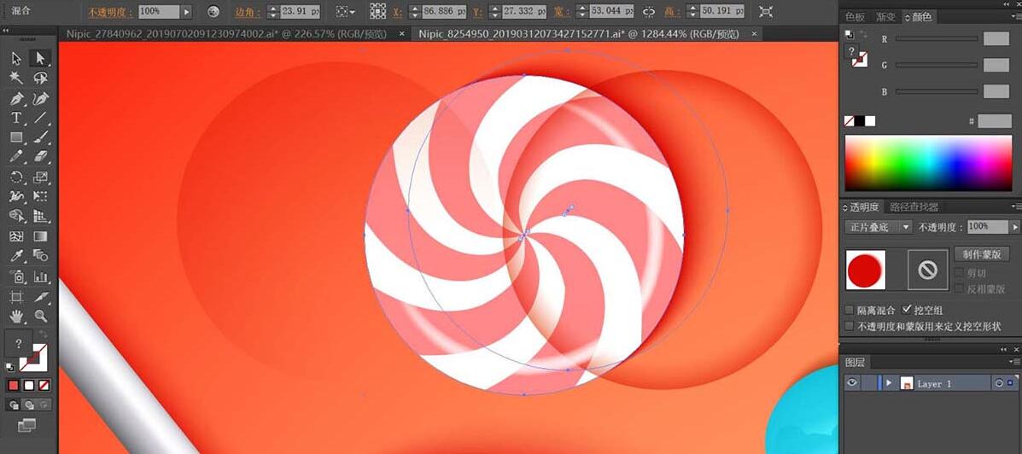Select the Symbol Sprayer tool

pos(17,276)
